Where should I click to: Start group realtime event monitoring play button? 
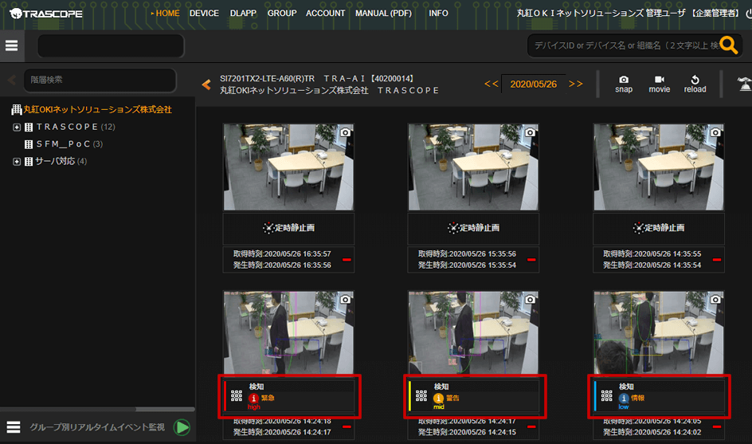point(182,427)
